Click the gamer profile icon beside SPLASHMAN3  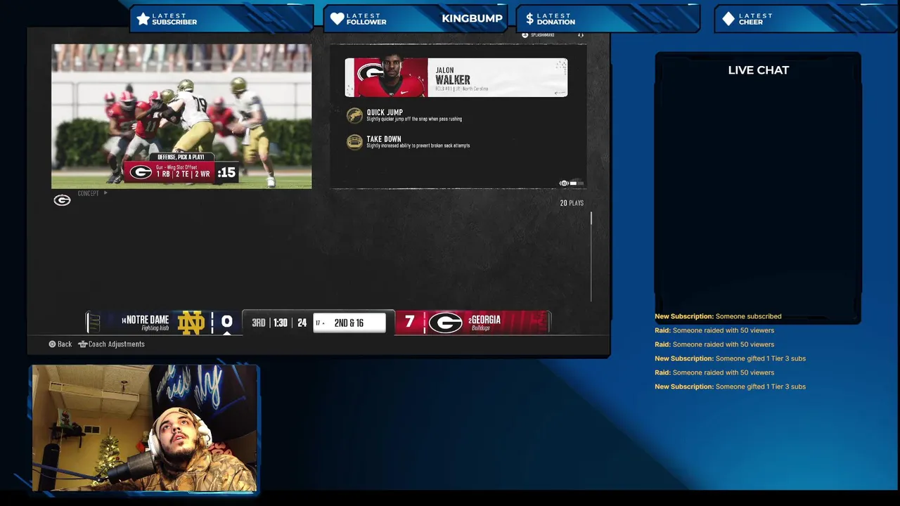(x=525, y=35)
